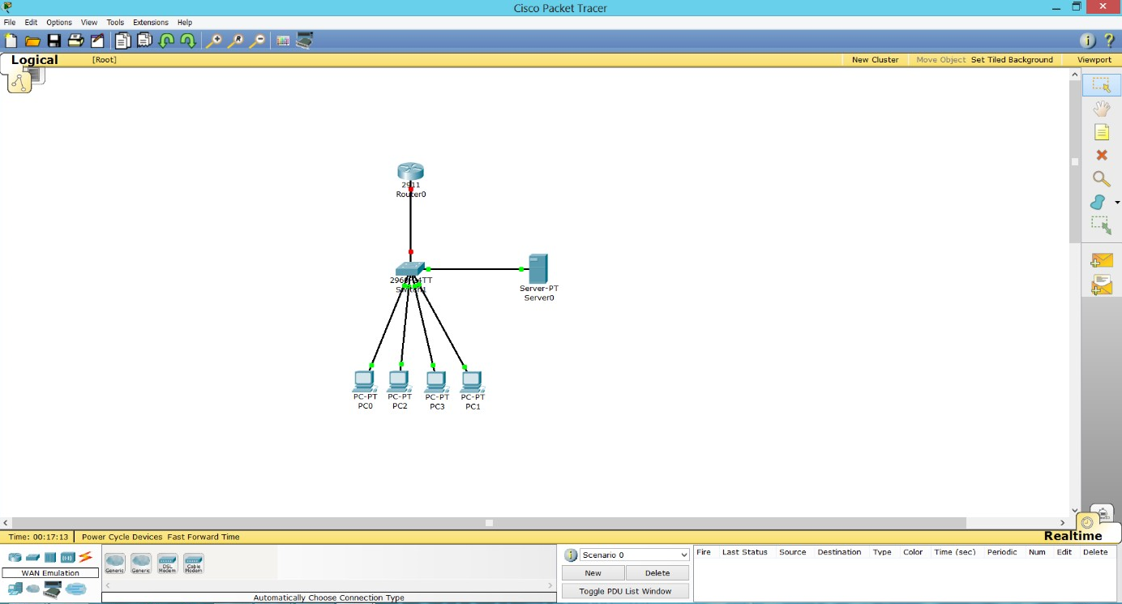Viewport: 1122px width, 604px height.
Task: Pick the DSL Modem device
Action: click(x=167, y=563)
